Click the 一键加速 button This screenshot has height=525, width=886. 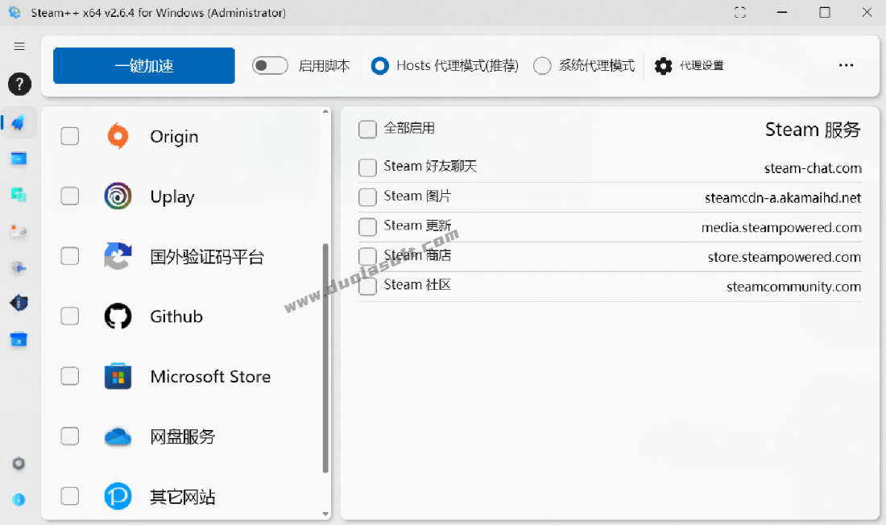point(144,65)
